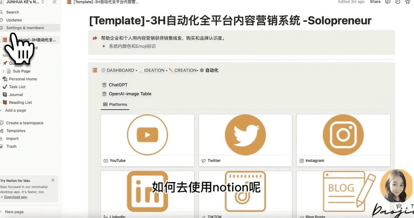Click the Share button
This screenshot has width=414, height=218.
tap(375, 2)
